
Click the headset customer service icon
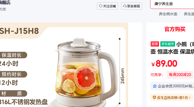(x=125, y=6)
